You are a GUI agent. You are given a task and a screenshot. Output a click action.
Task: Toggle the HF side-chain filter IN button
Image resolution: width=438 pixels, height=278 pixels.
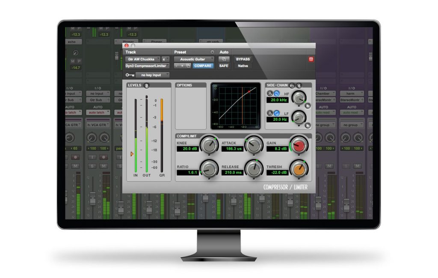point(308,106)
